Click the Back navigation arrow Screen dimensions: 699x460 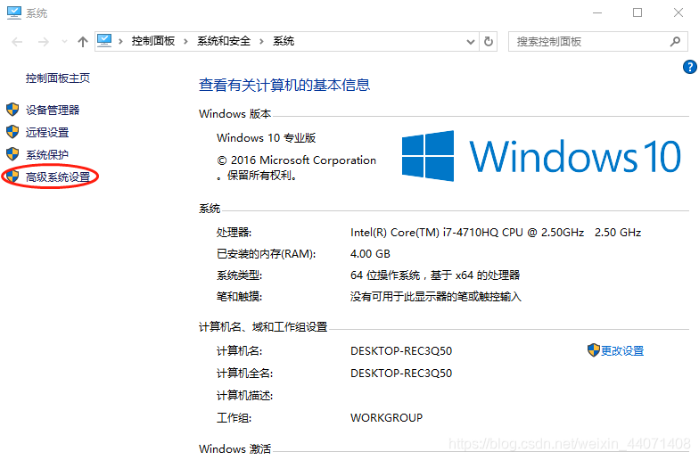tap(18, 42)
